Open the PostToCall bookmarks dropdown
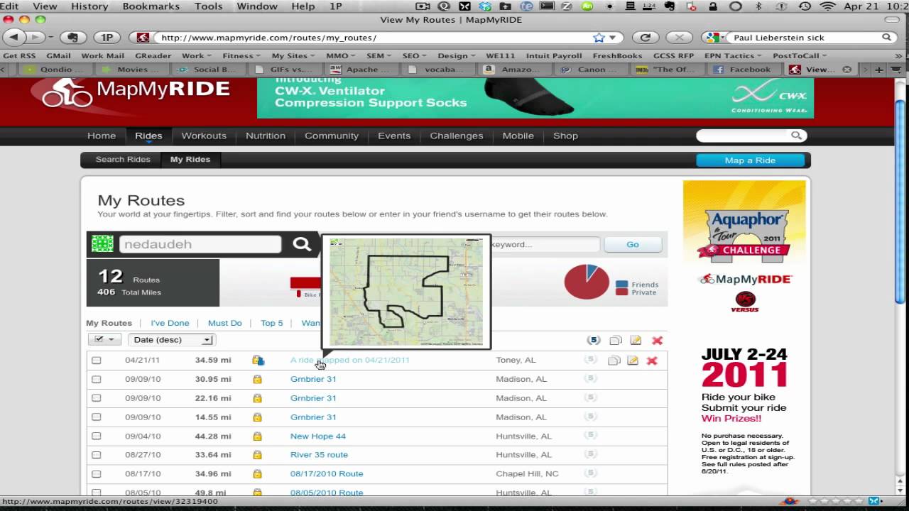 800,55
